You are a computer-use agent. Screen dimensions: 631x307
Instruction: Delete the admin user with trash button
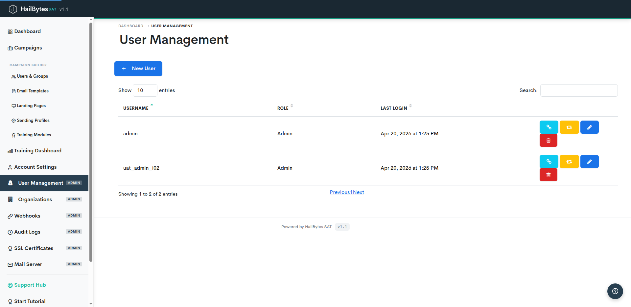(549, 140)
